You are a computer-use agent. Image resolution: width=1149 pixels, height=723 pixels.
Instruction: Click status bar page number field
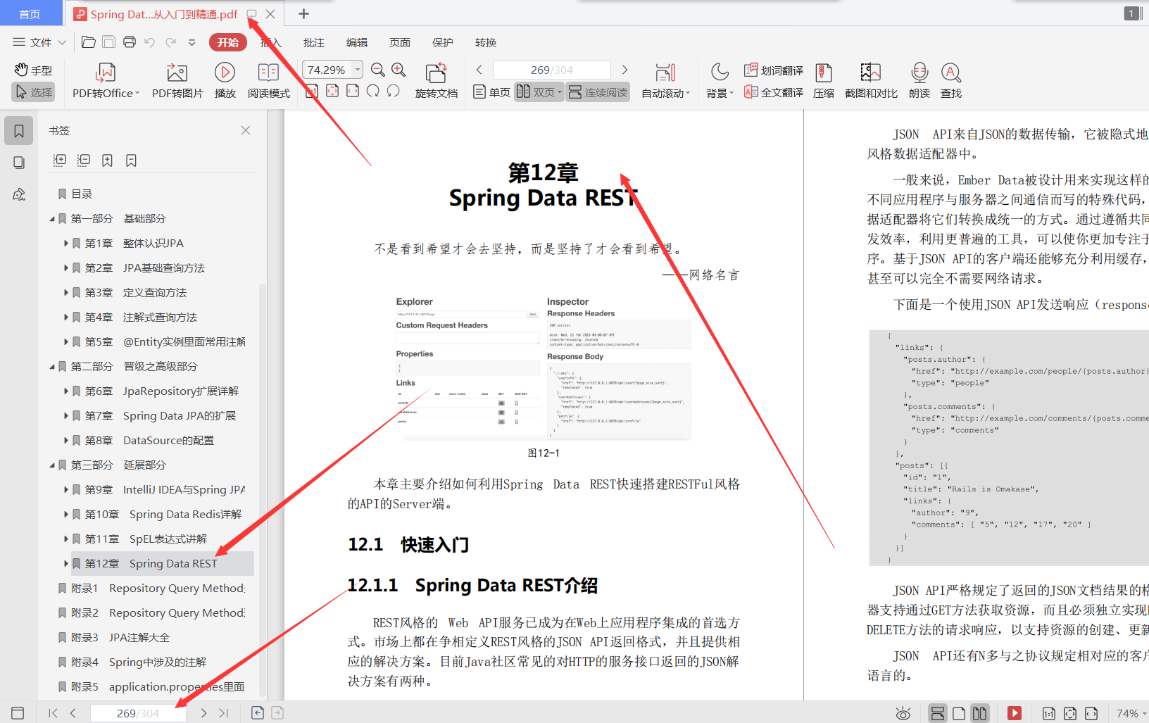(138, 713)
